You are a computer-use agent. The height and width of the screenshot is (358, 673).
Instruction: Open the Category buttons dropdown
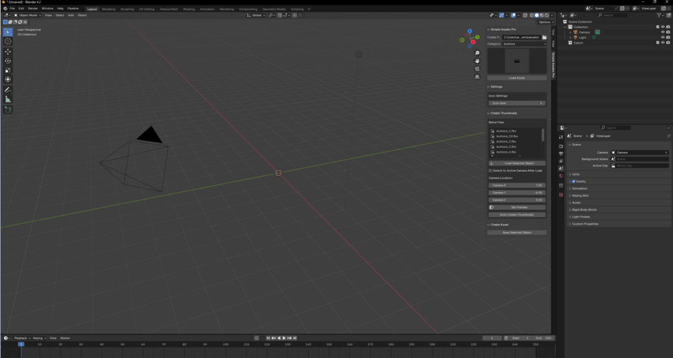[x=524, y=43]
